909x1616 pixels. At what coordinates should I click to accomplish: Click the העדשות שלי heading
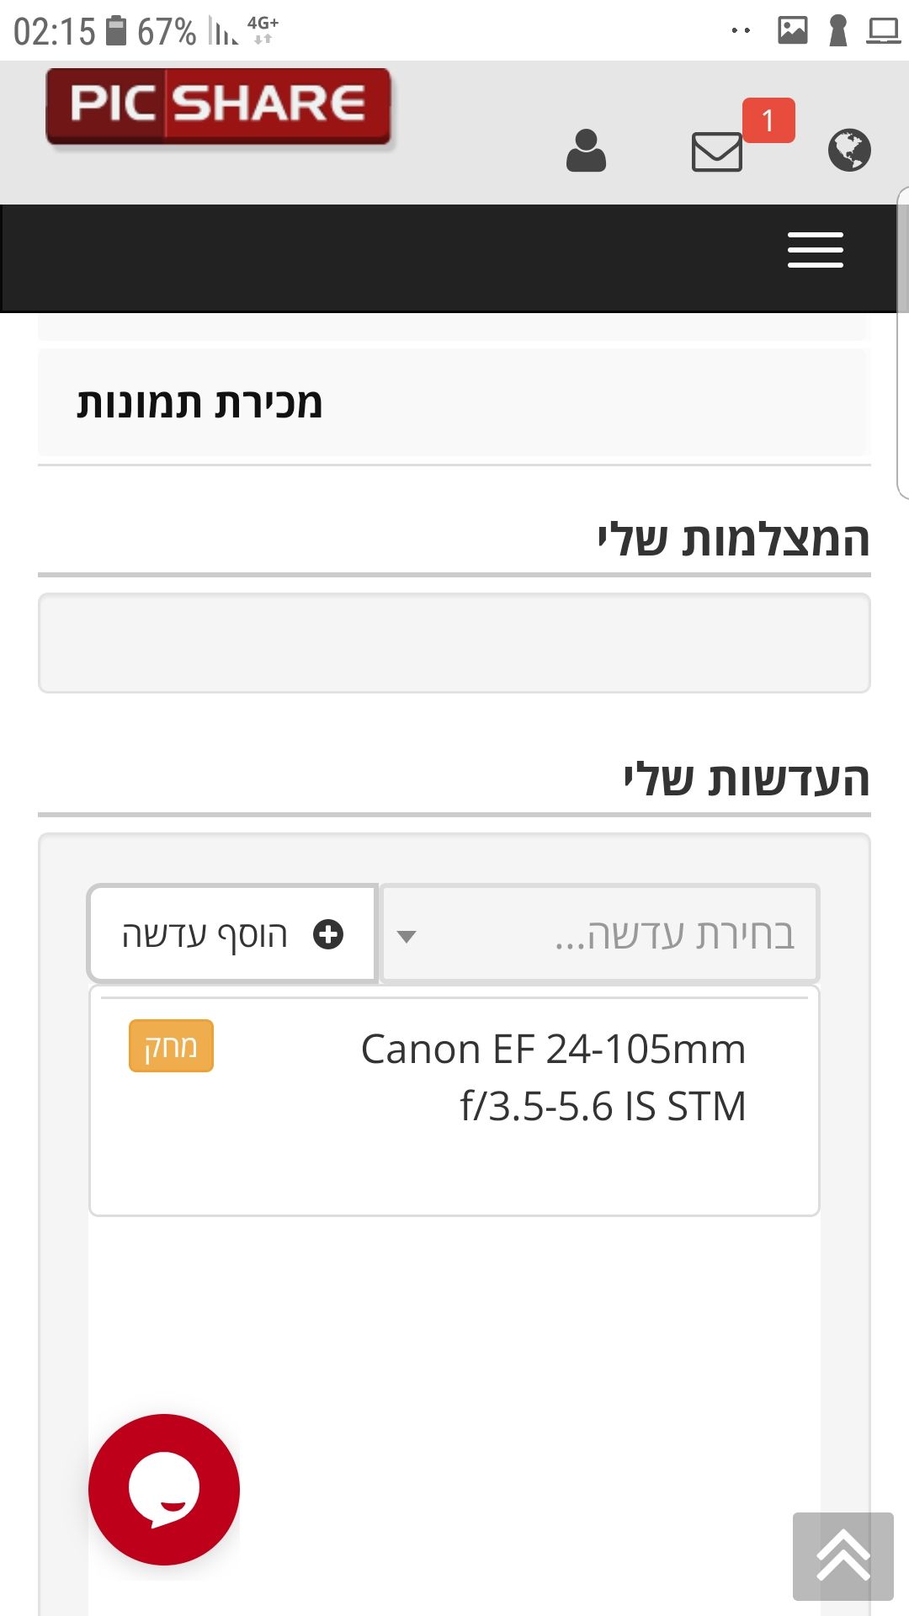[746, 779]
